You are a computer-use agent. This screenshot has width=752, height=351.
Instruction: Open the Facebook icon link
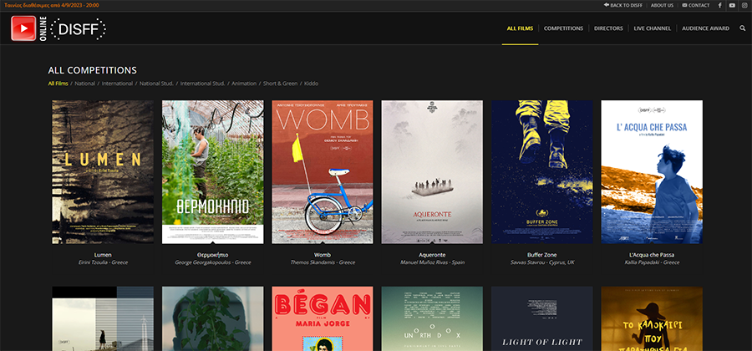click(x=720, y=5)
